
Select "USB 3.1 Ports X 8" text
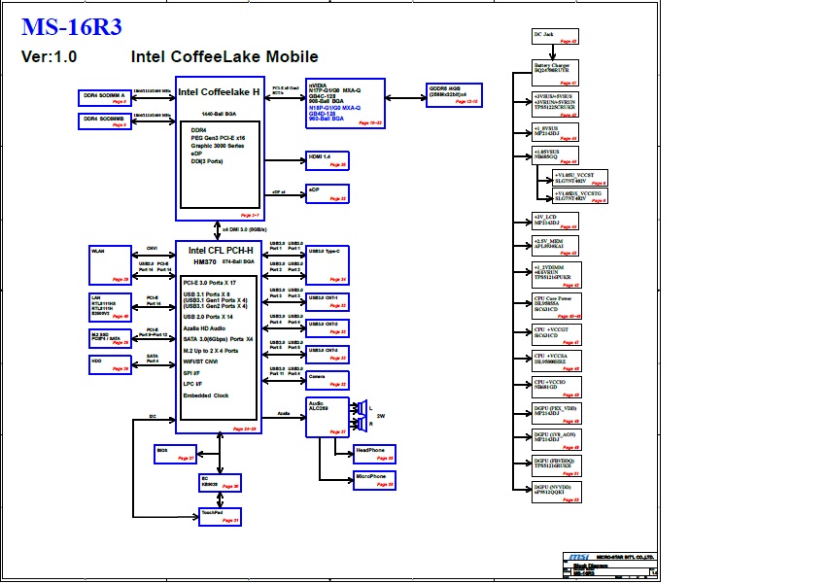point(206,294)
